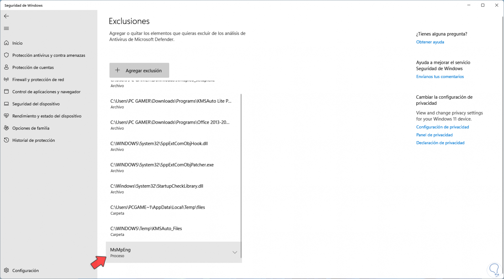Click the person icon for account protection
The height and width of the screenshot is (279, 504).
(x=6, y=67)
